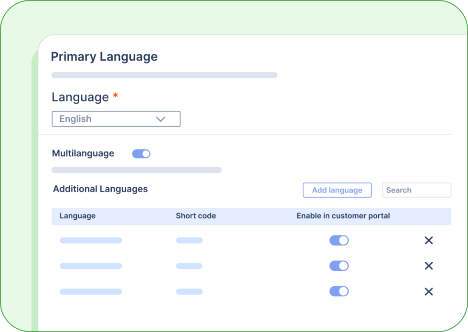Click the Add language button
Viewport: 468px width, 332px height.
pos(337,190)
